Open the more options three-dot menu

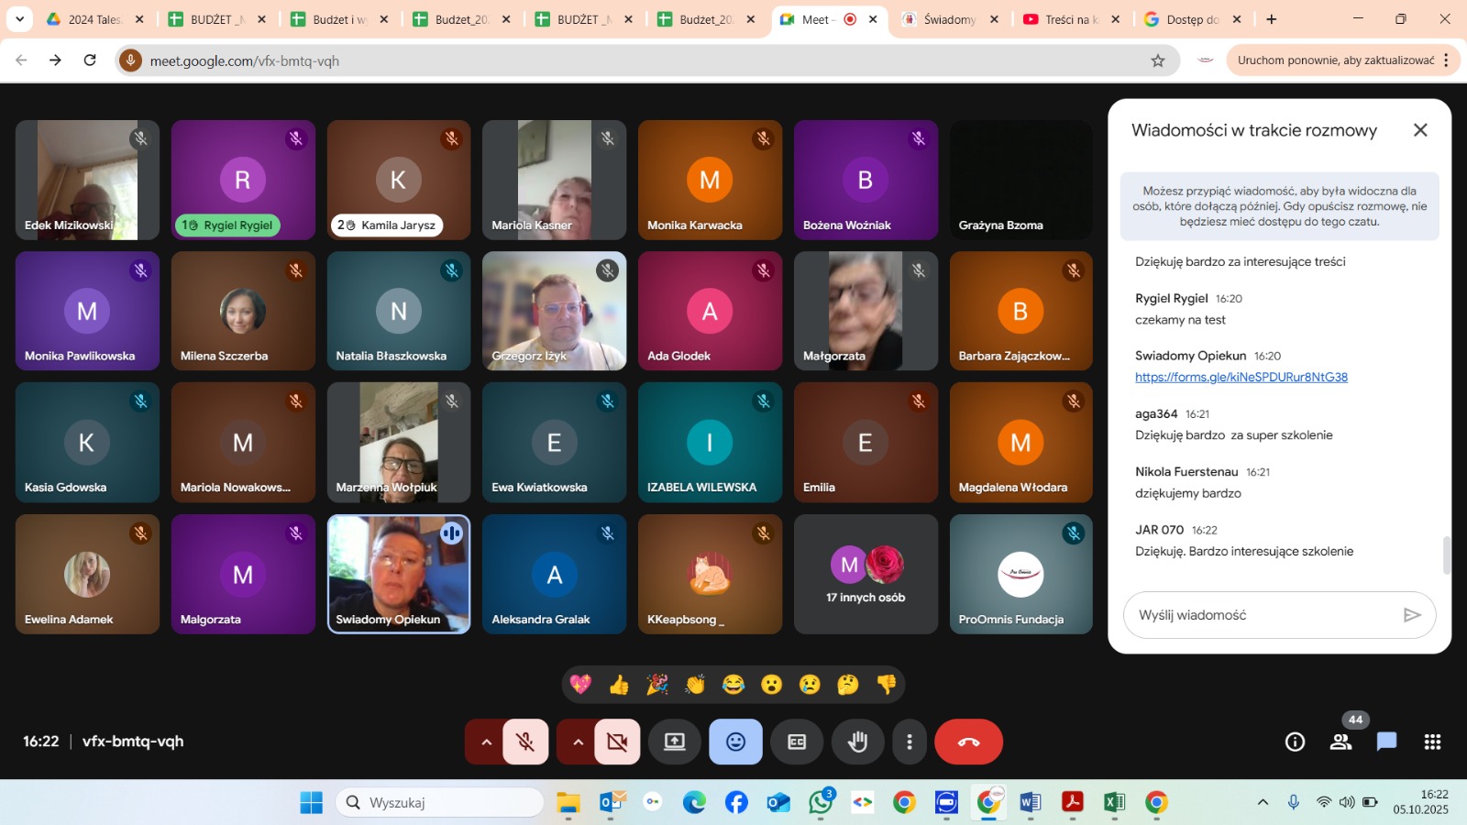tap(909, 742)
